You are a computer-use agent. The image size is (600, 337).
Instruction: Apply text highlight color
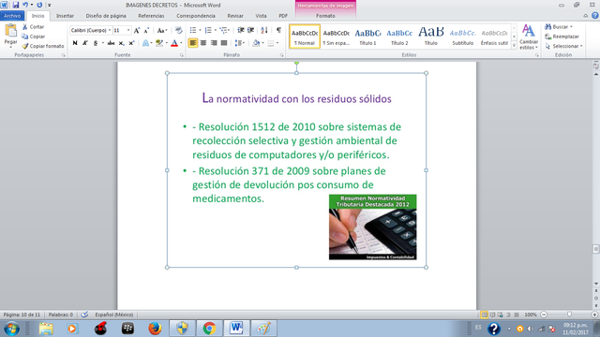tap(159, 43)
